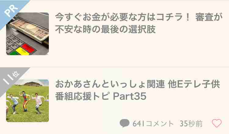Open the ATM cash thumbnail image
Screen dimensions: 229x134
[27, 34]
